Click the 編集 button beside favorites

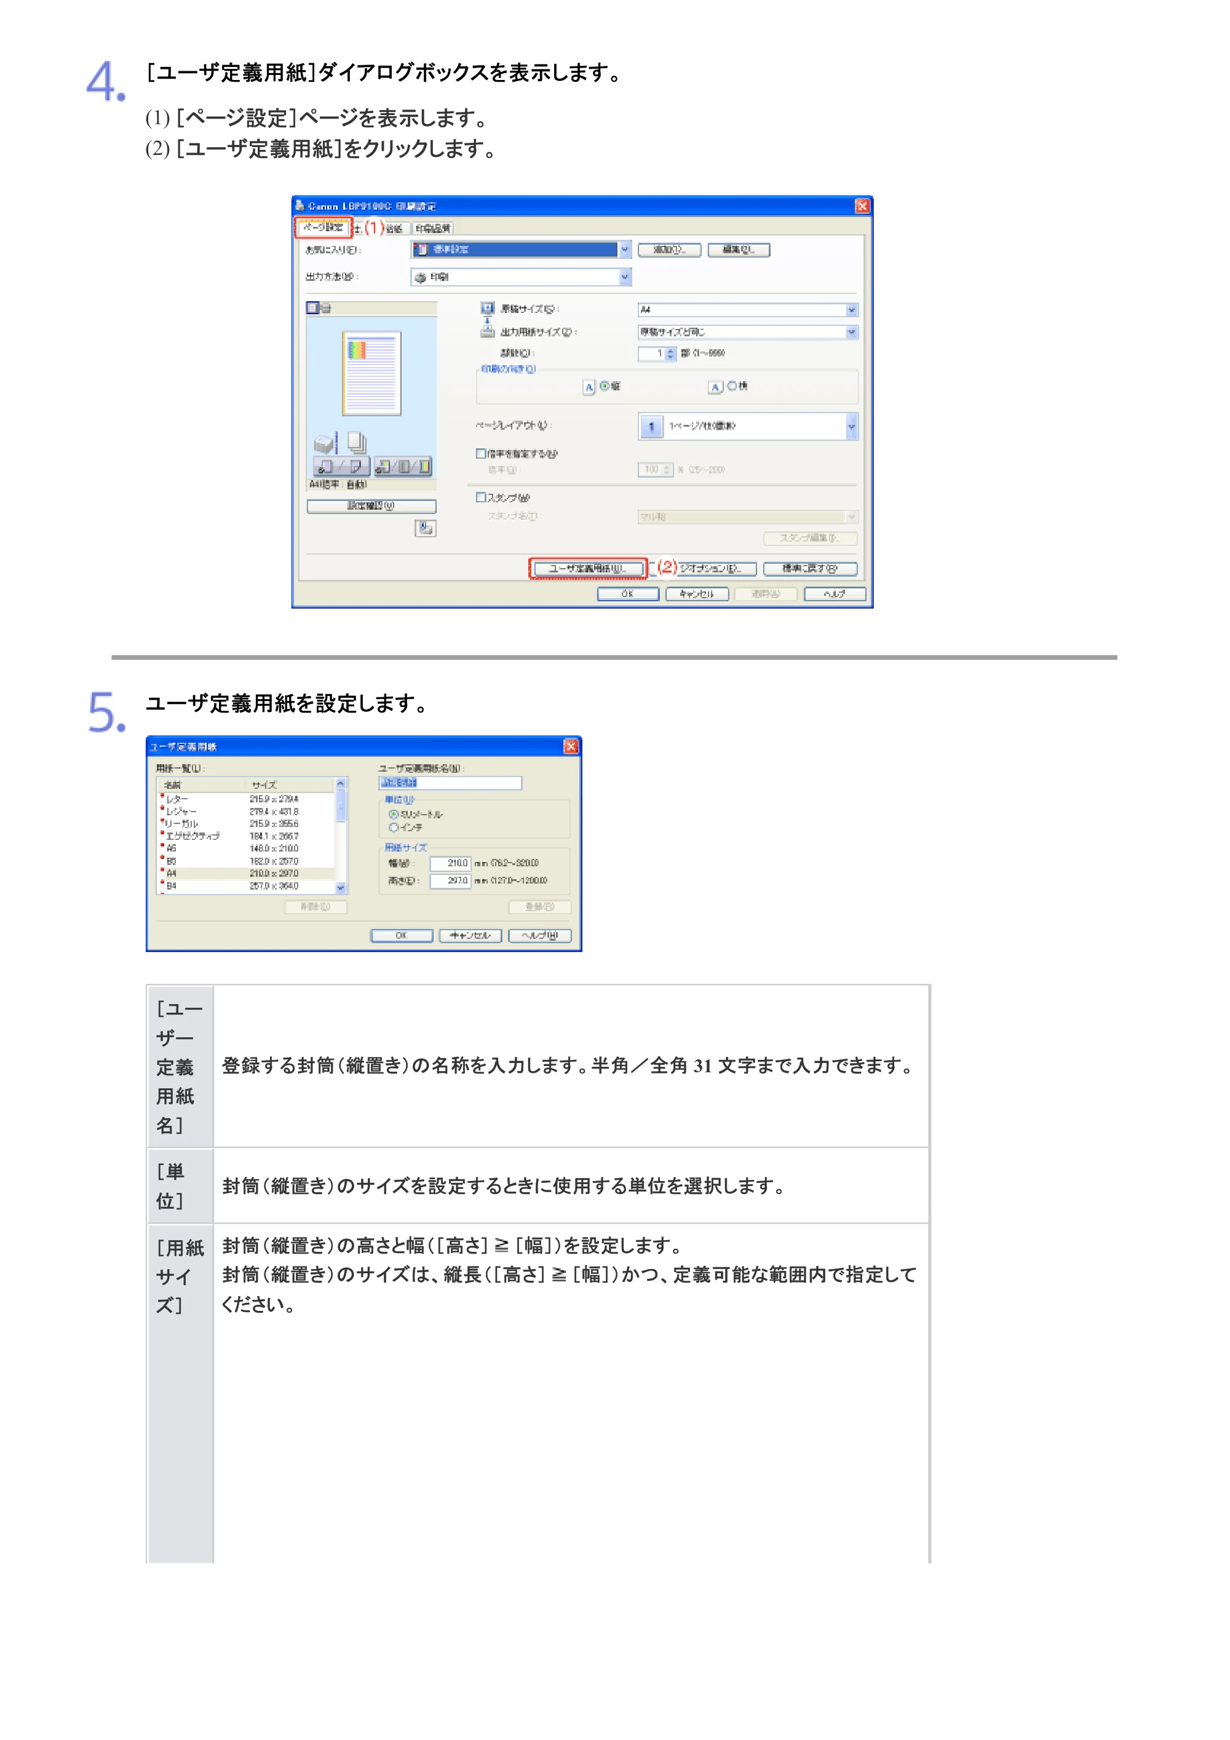pos(739,250)
